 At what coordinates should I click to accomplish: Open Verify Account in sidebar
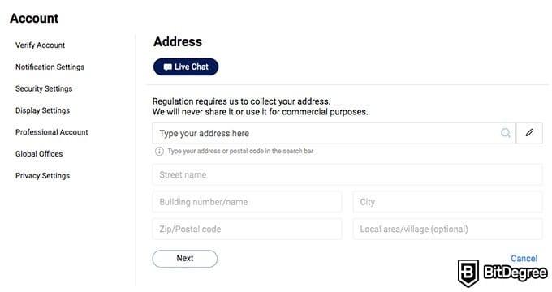coord(40,45)
